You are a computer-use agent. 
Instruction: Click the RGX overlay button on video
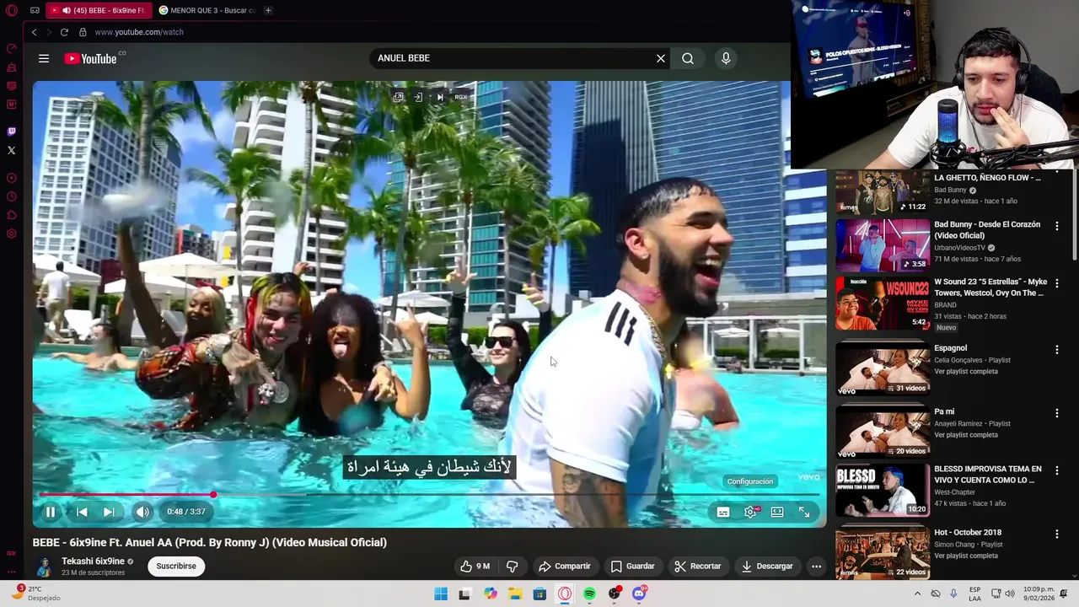(x=460, y=97)
